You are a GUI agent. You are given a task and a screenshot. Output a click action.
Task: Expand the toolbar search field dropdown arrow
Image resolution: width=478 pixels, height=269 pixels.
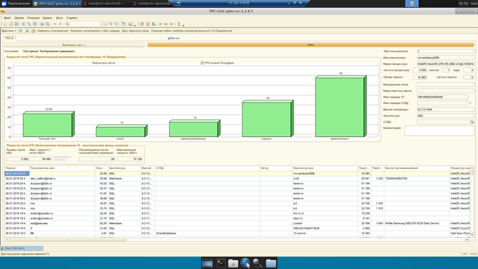[x=102, y=24]
